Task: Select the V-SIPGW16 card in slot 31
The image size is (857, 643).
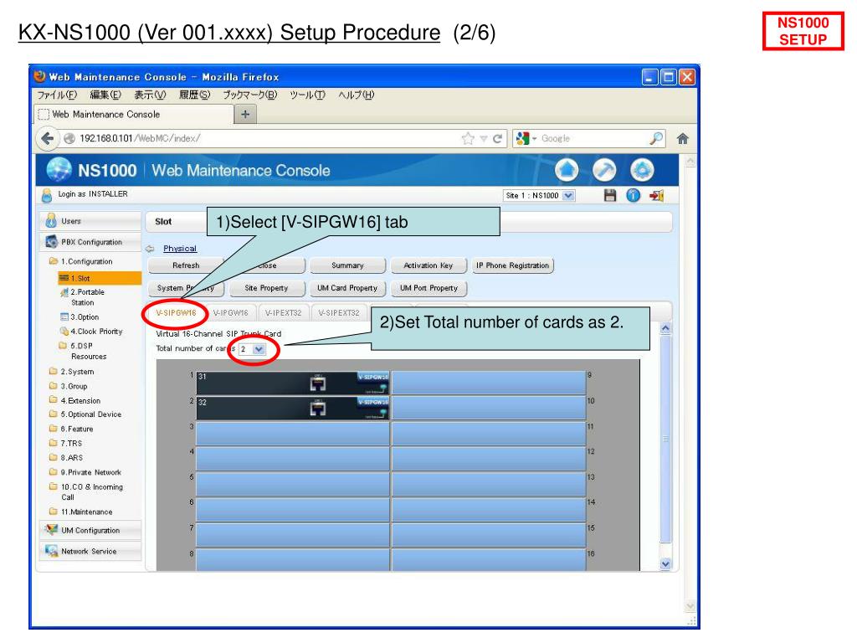Action: coord(292,383)
